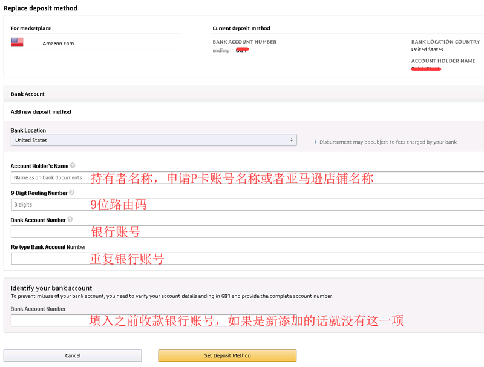Click 'United States' under bank location country
Screen dimensions: 484x367
coord(427,50)
